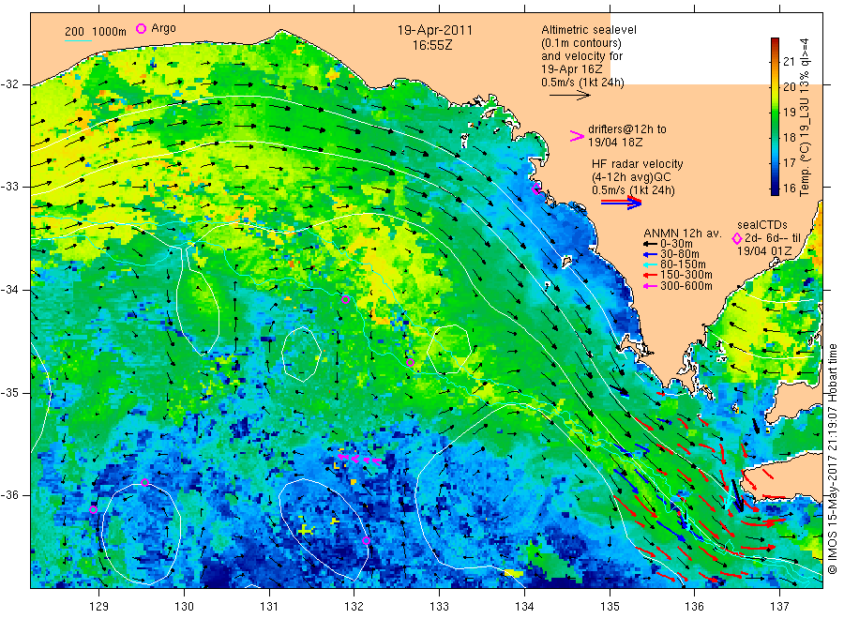Click the 'Altimetric sealevel' heading text
The width and height of the screenshot is (844, 619).
coord(589,30)
